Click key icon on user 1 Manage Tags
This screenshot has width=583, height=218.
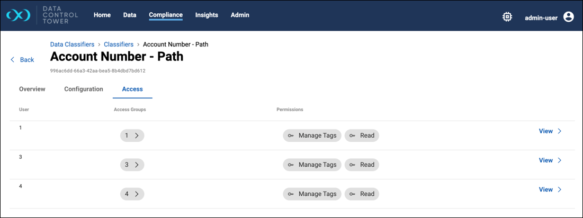click(x=291, y=135)
